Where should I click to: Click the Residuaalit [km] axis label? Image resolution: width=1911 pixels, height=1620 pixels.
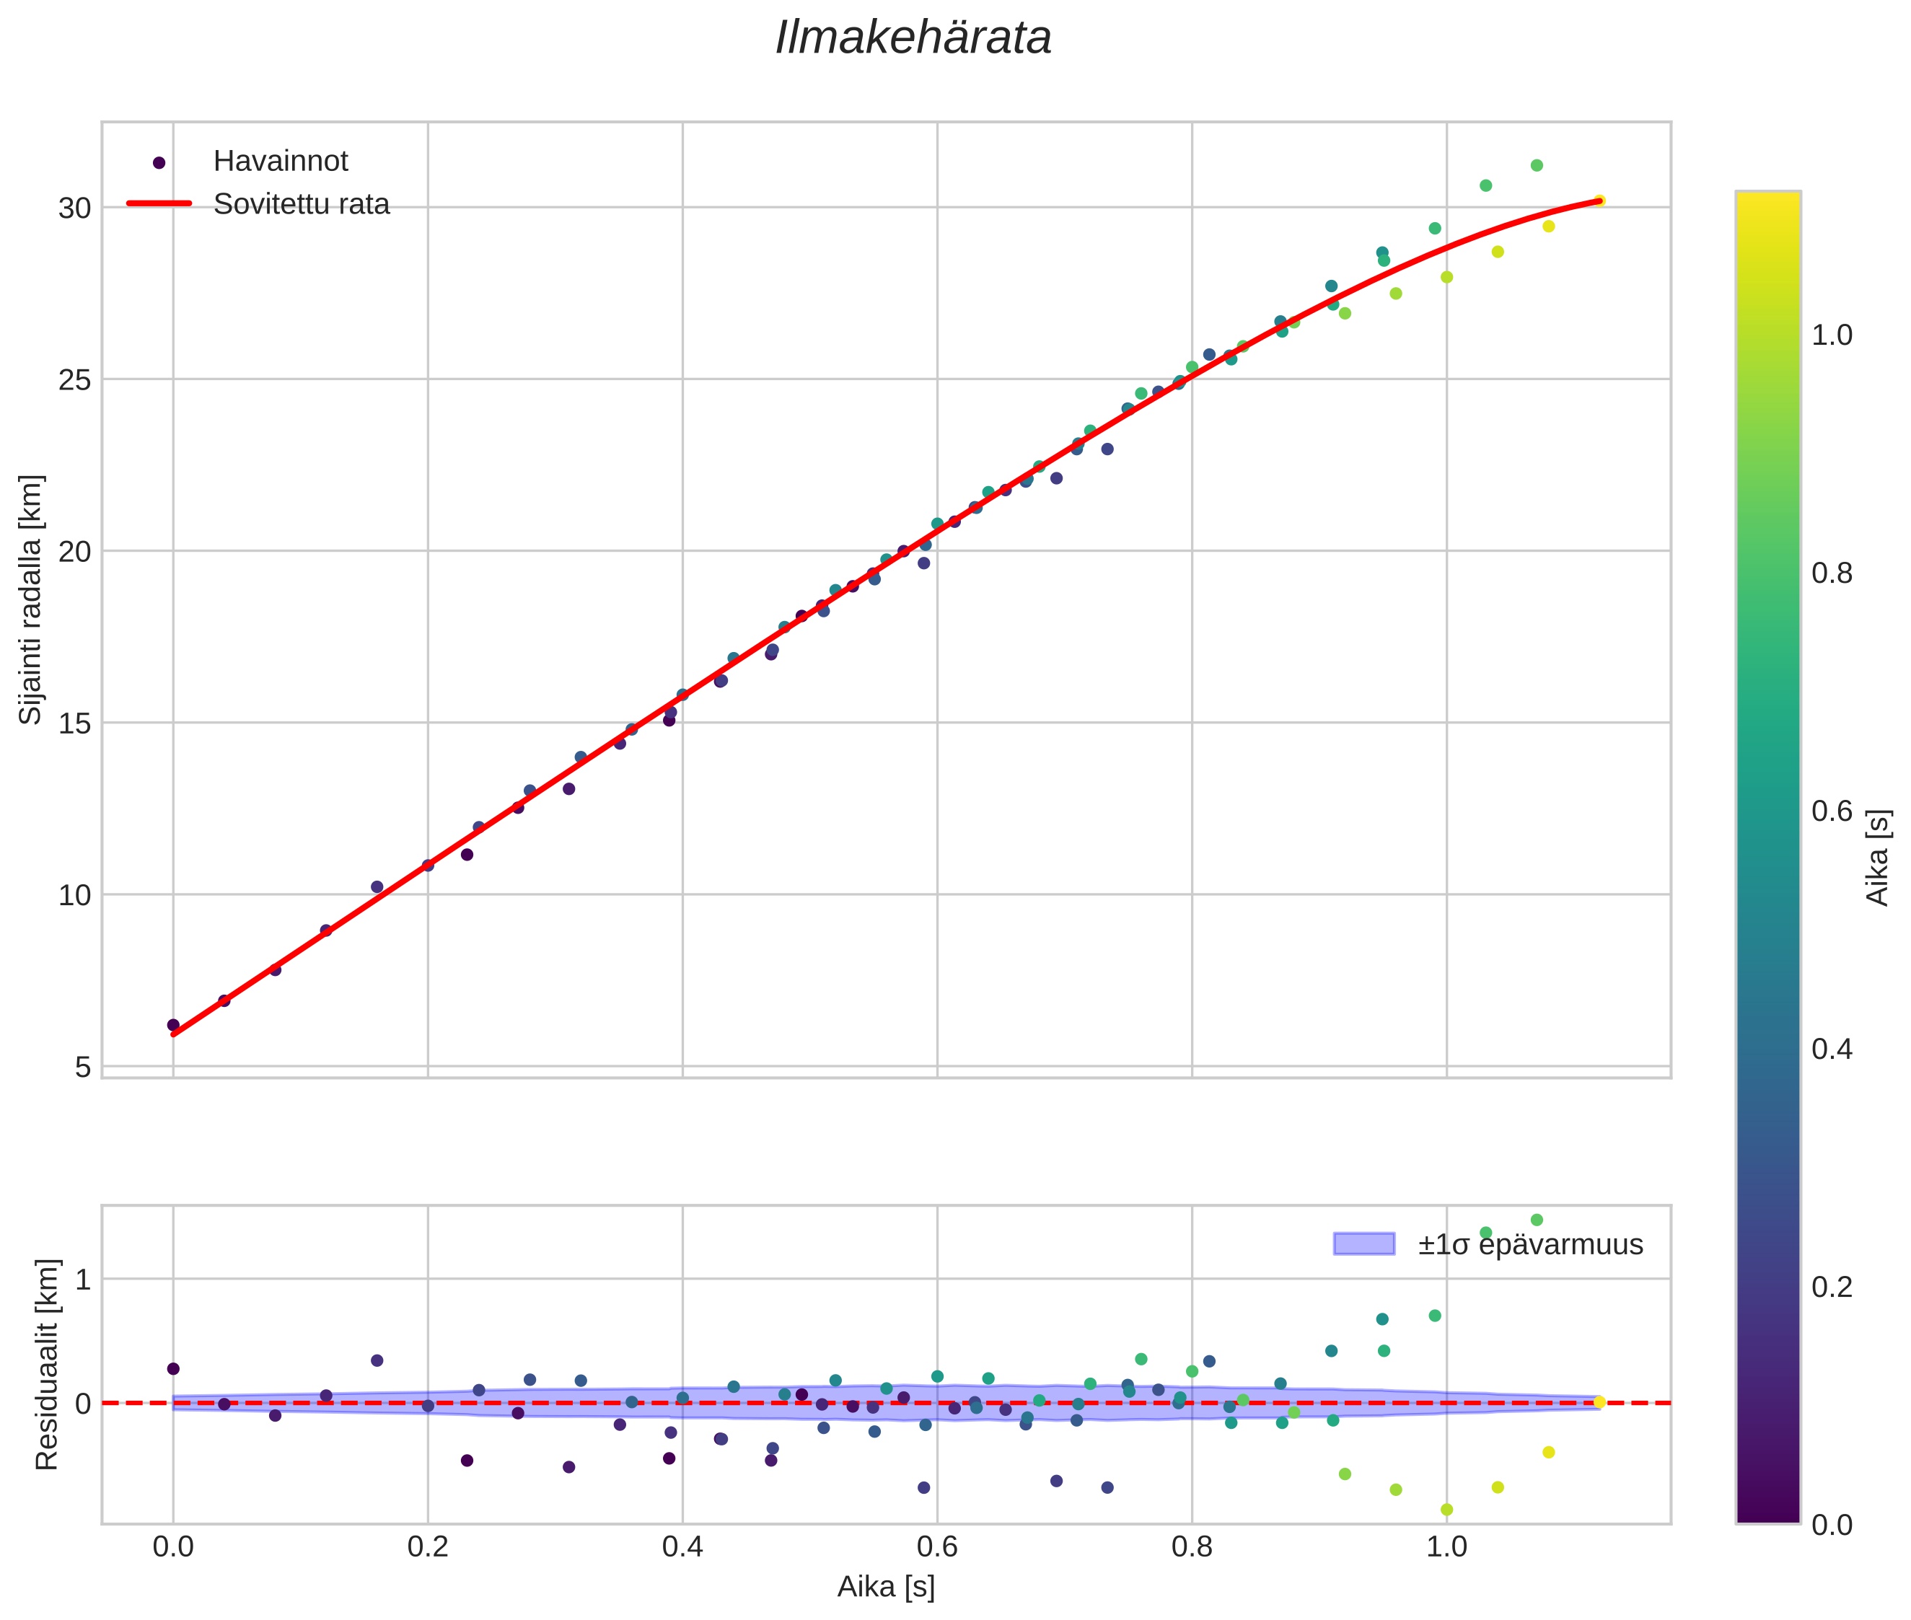pos(46,1365)
